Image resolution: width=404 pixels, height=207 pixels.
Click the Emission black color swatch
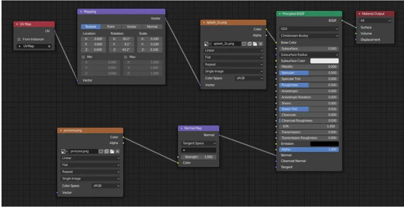[324, 144]
